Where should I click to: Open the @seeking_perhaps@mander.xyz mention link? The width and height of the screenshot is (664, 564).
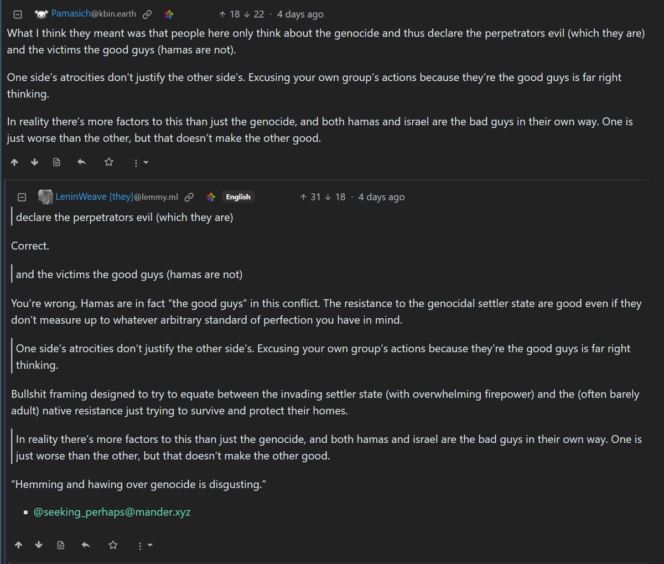click(x=112, y=512)
